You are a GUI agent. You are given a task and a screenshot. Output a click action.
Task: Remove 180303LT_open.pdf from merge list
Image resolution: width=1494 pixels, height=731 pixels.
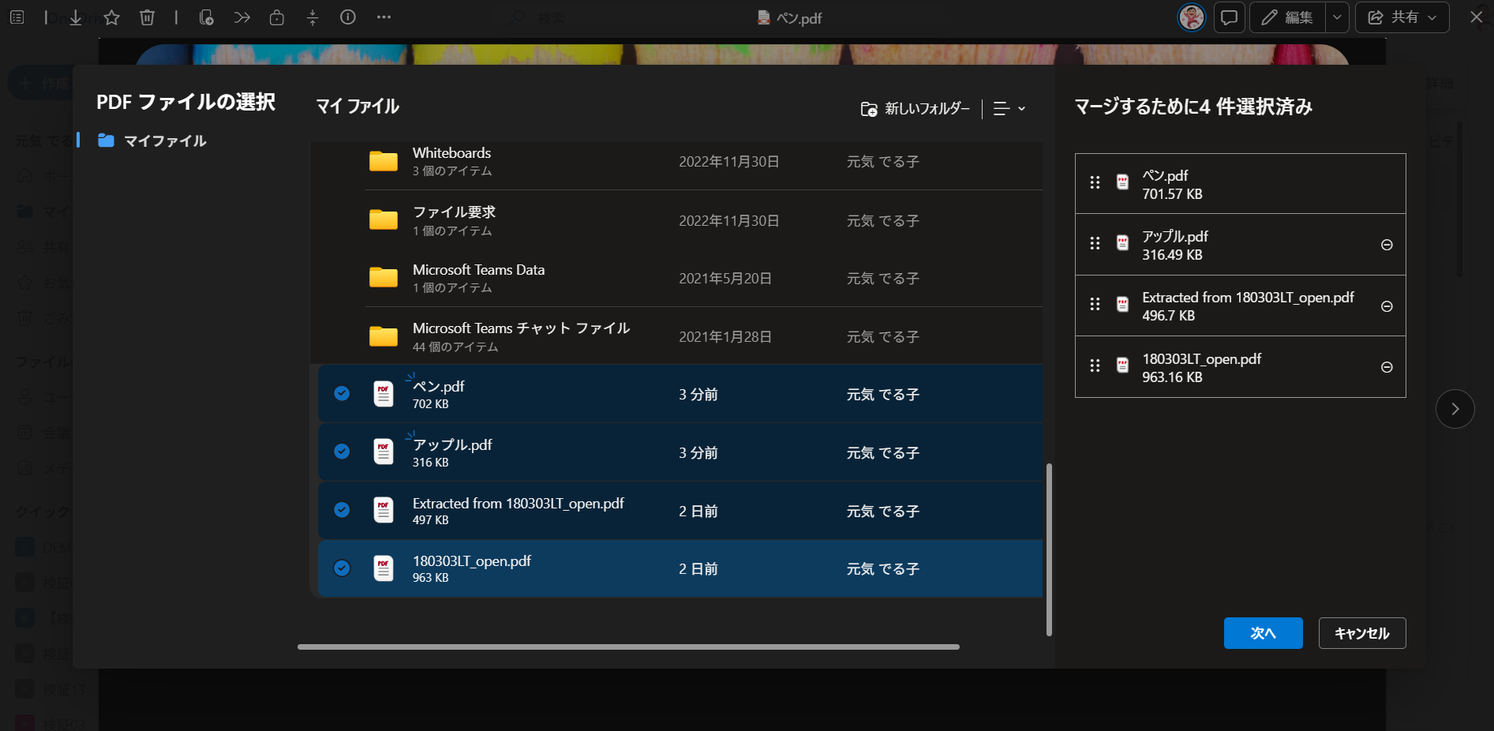point(1386,367)
